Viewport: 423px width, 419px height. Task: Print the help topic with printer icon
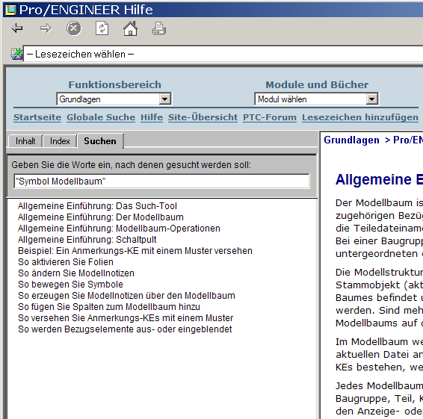(x=159, y=28)
